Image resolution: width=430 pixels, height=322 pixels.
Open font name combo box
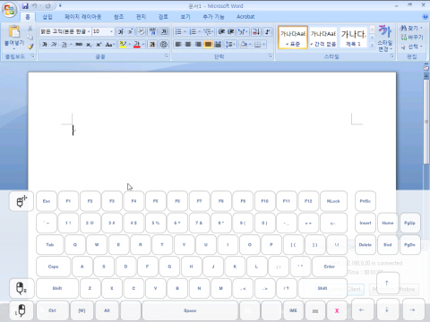tap(65, 31)
